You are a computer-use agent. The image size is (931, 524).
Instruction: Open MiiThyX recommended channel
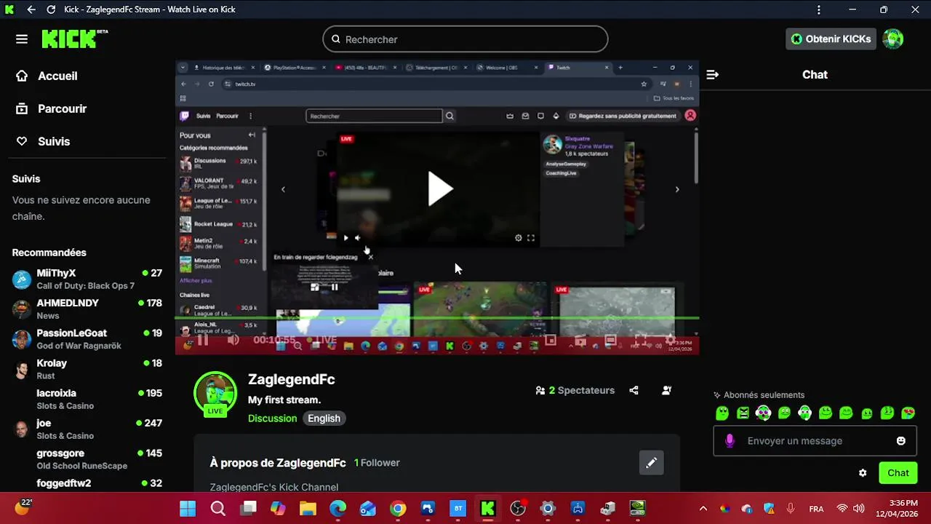87,279
